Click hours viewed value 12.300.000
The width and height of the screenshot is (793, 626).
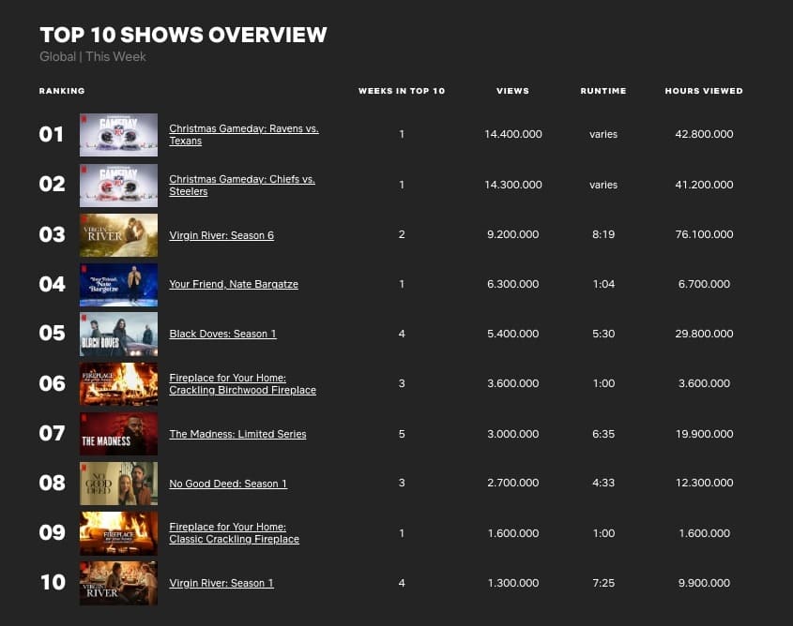[x=704, y=484]
